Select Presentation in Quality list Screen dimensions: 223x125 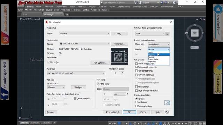(159, 59)
